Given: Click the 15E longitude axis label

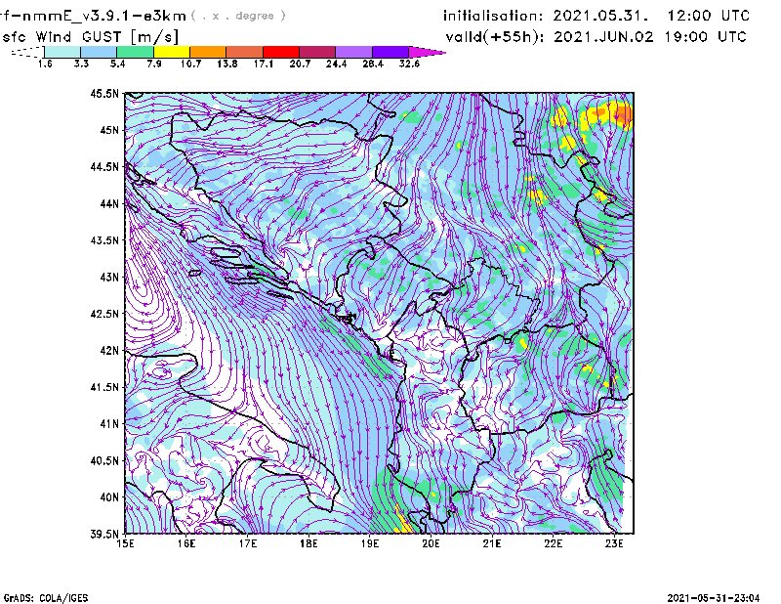Looking at the screenshot, I should [x=125, y=543].
